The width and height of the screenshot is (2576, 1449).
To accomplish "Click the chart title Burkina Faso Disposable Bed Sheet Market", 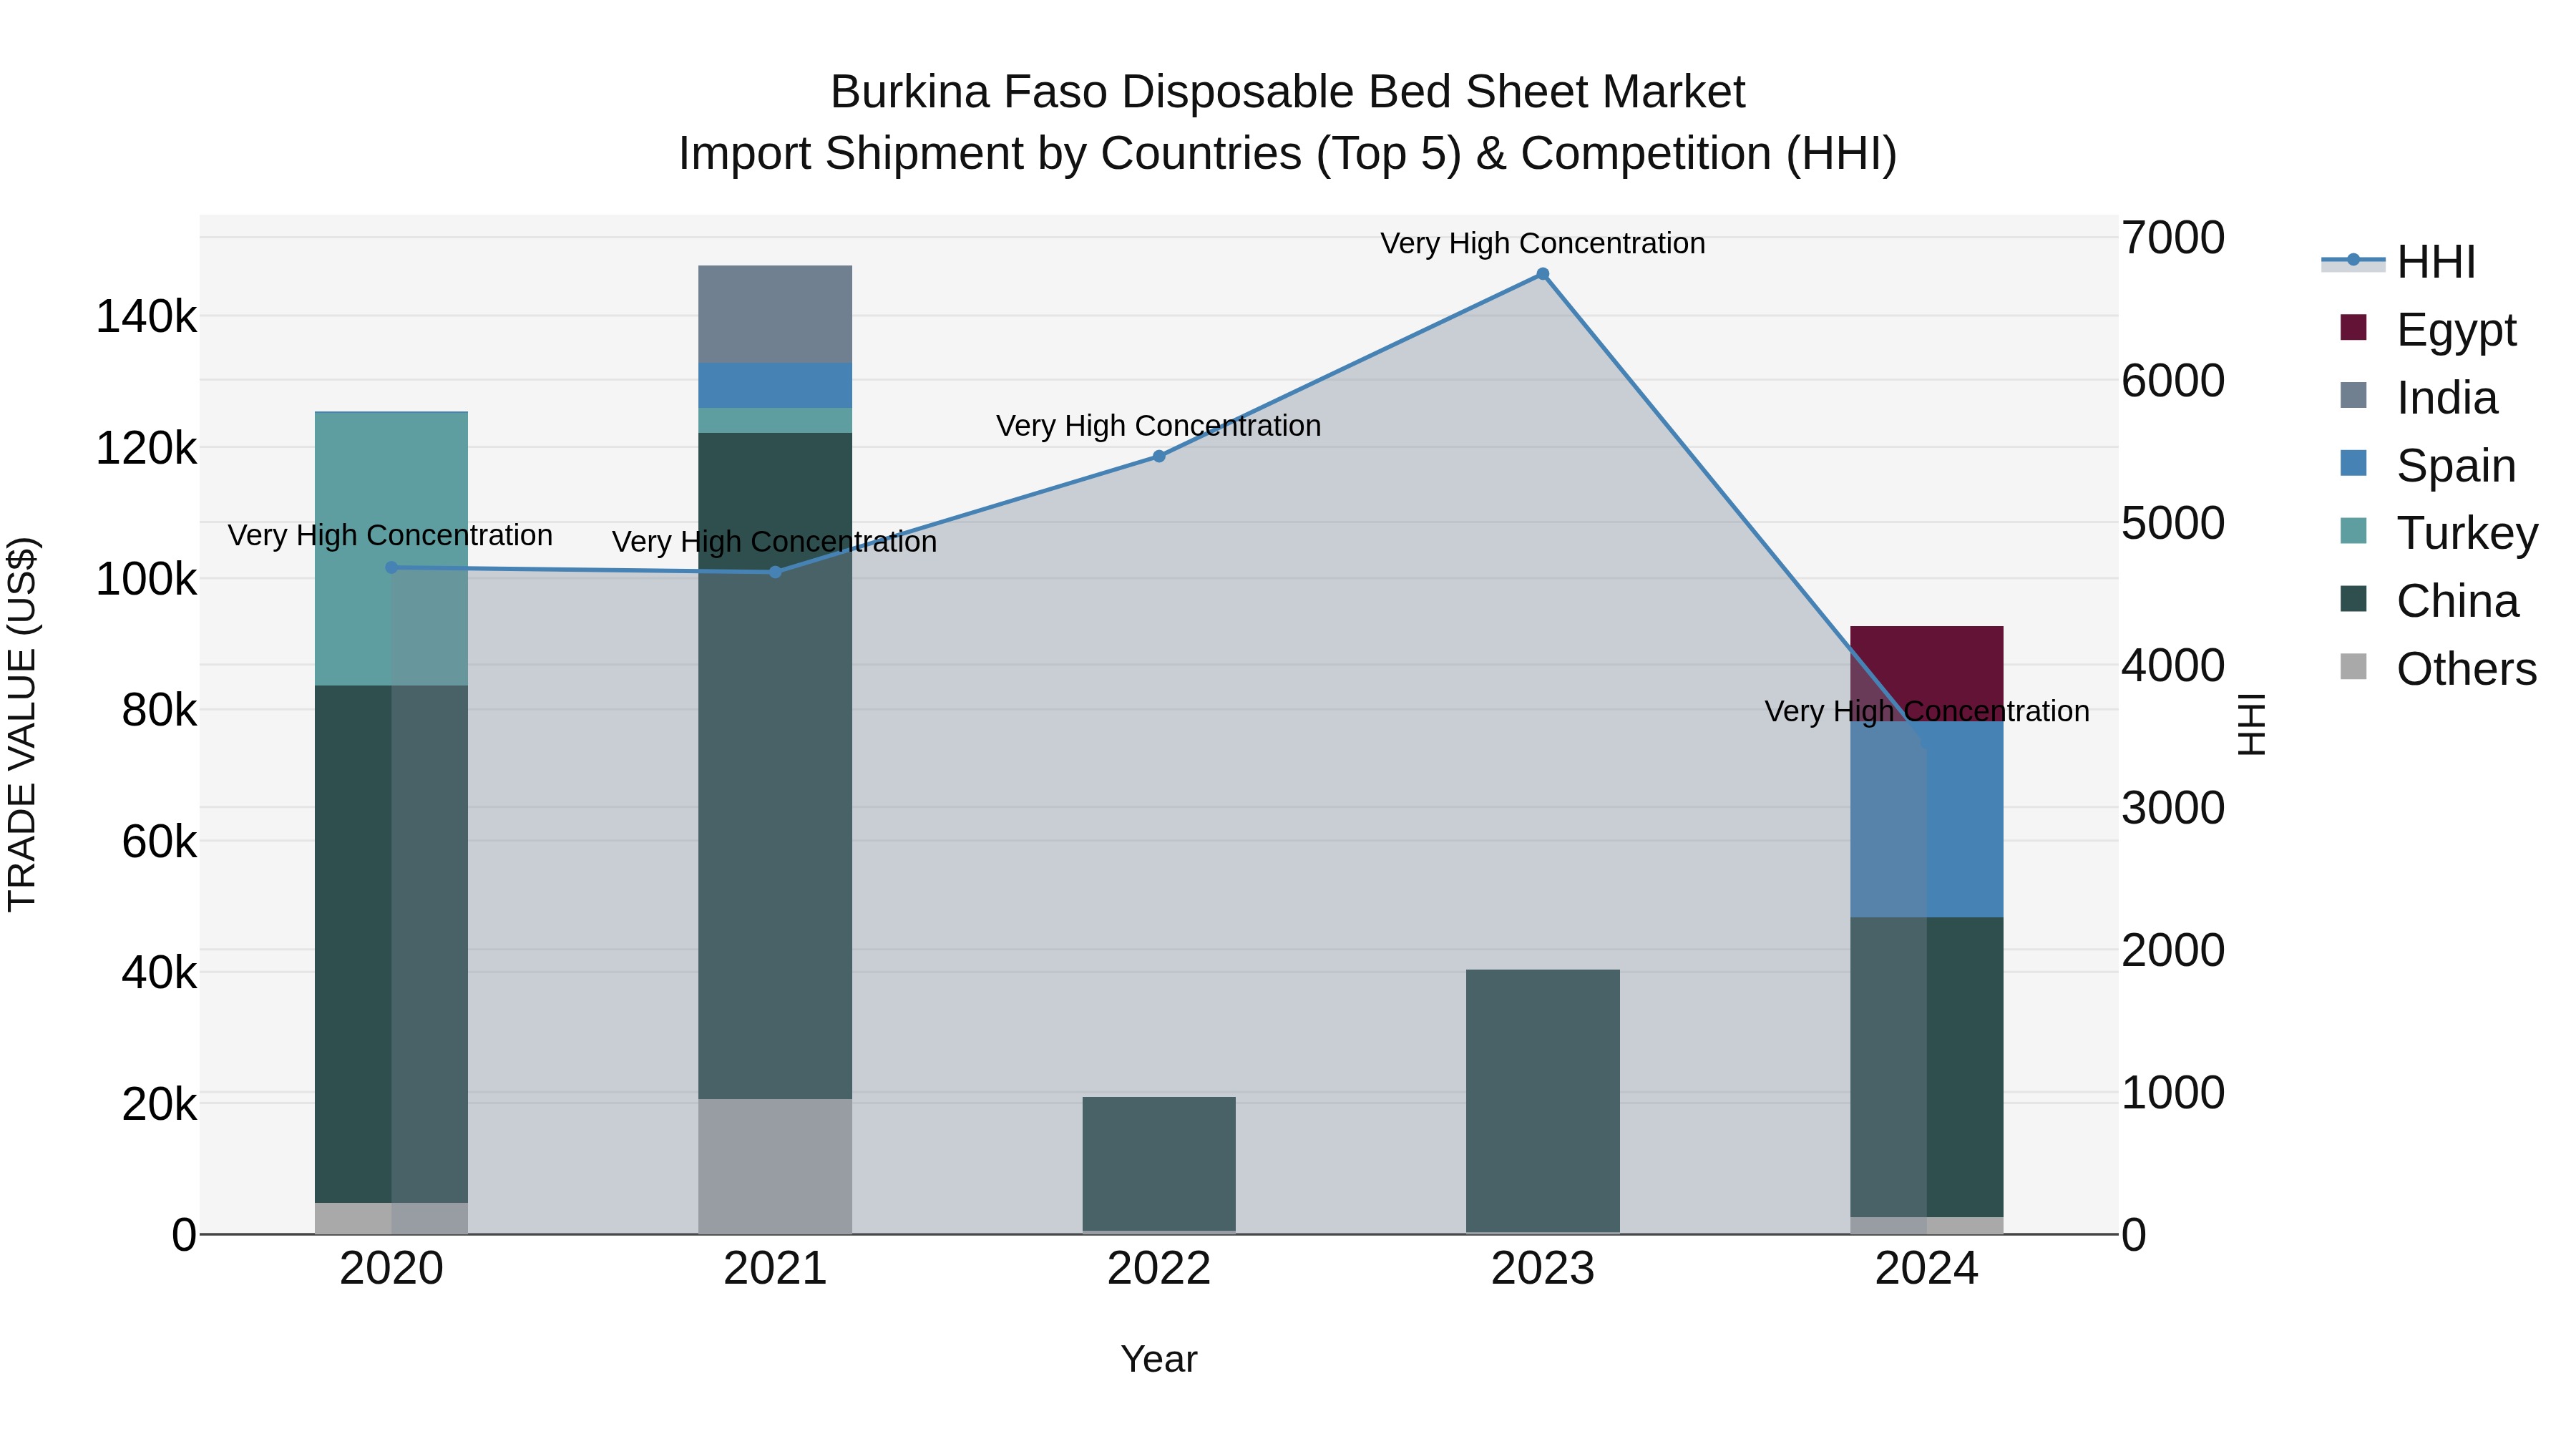I will coord(1288,93).
